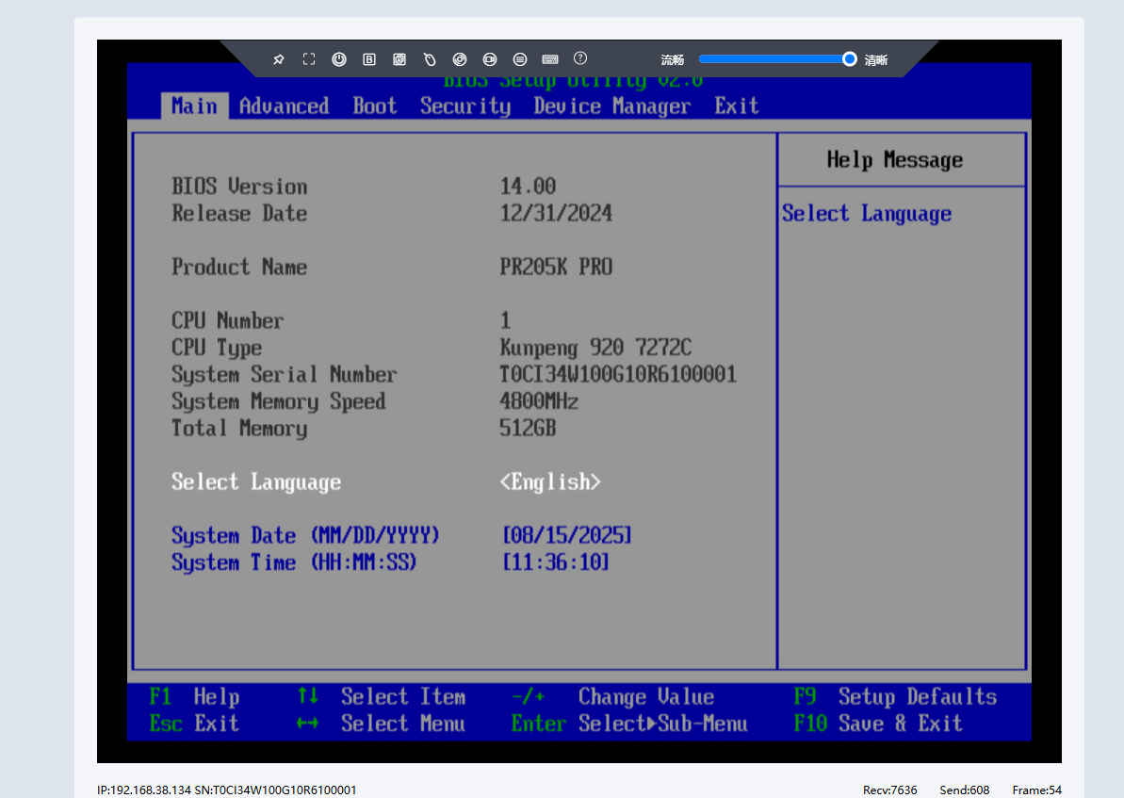The image size is (1124, 798).
Task: Adjust the video quality slider toward 清晰
Action: pos(848,58)
